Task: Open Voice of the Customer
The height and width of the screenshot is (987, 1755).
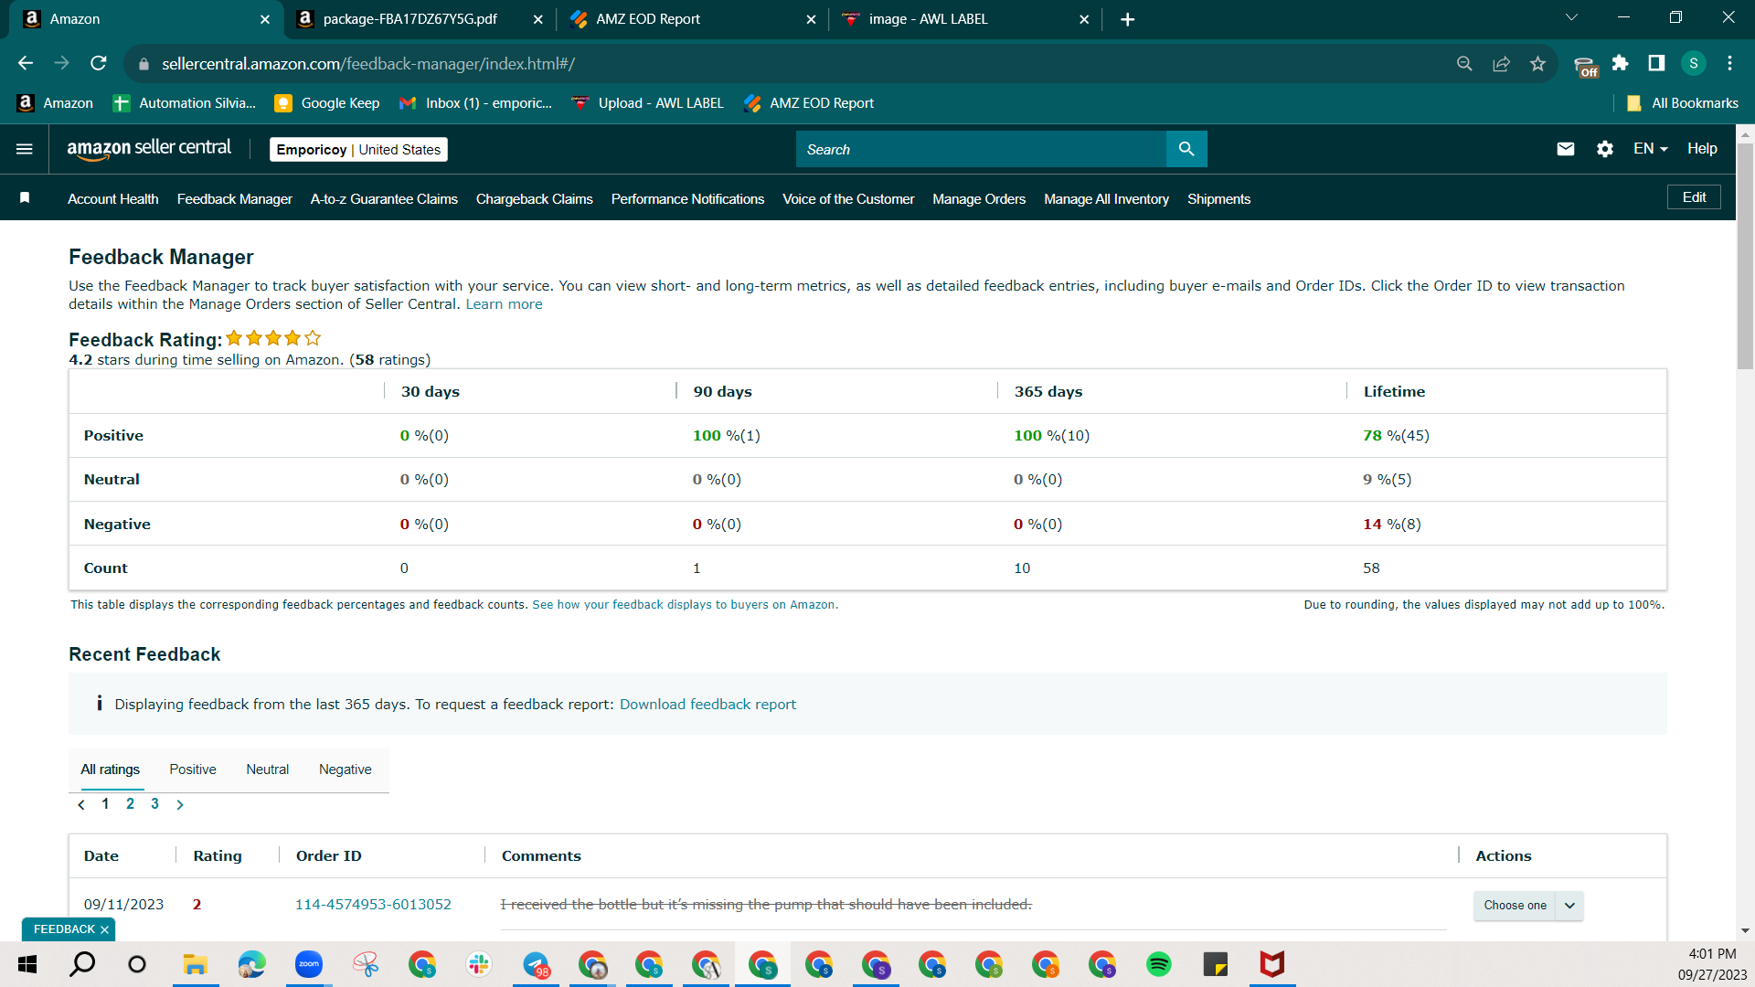Action: tap(848, 199)
